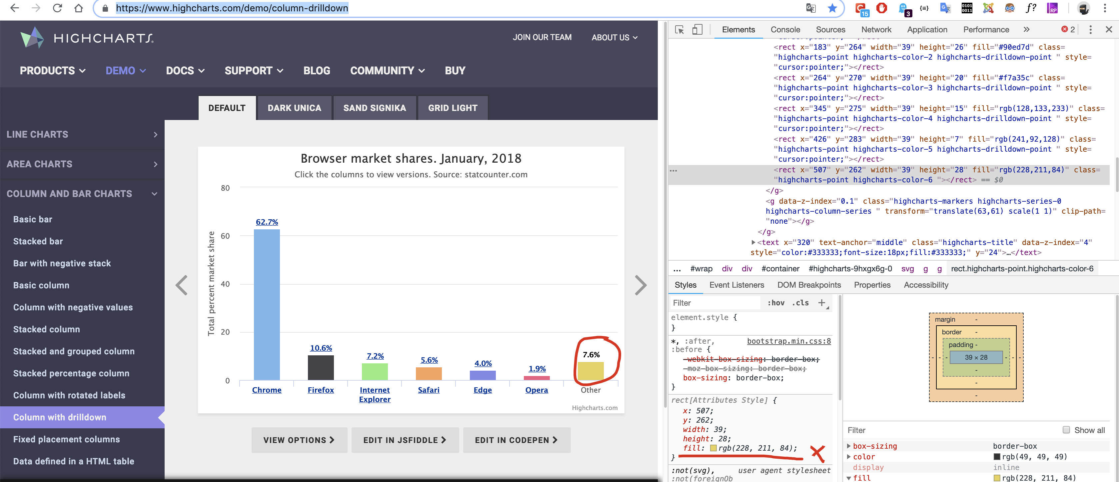
Task: Click the browser back arrow
Action: (14, 8)
